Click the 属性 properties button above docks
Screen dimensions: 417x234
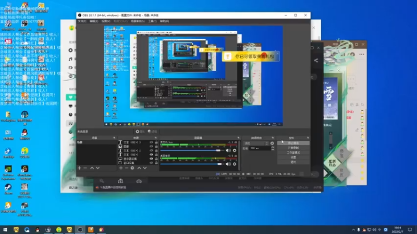tap(140, 132)
